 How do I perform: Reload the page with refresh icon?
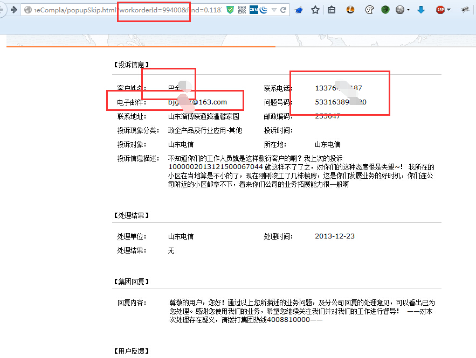coord(283,10)
